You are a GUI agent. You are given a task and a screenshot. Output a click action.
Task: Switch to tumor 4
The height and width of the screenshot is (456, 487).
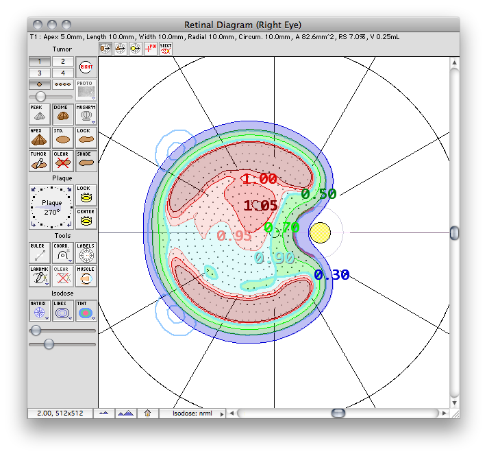63,73
